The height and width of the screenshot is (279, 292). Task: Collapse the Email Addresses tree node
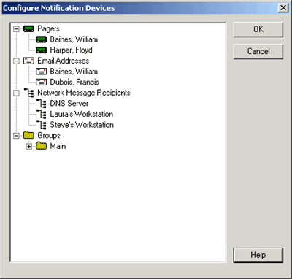pos(16,61)
